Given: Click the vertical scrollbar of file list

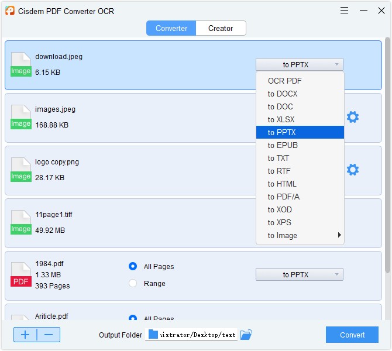Looking at the screenshot, I should tap(387, 155).
